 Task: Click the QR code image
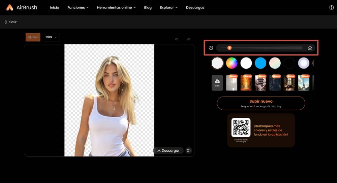[x=241, y=127]
